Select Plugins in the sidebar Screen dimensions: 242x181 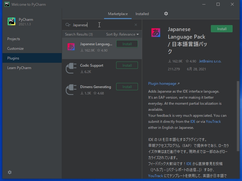click(x=32, y=58)
